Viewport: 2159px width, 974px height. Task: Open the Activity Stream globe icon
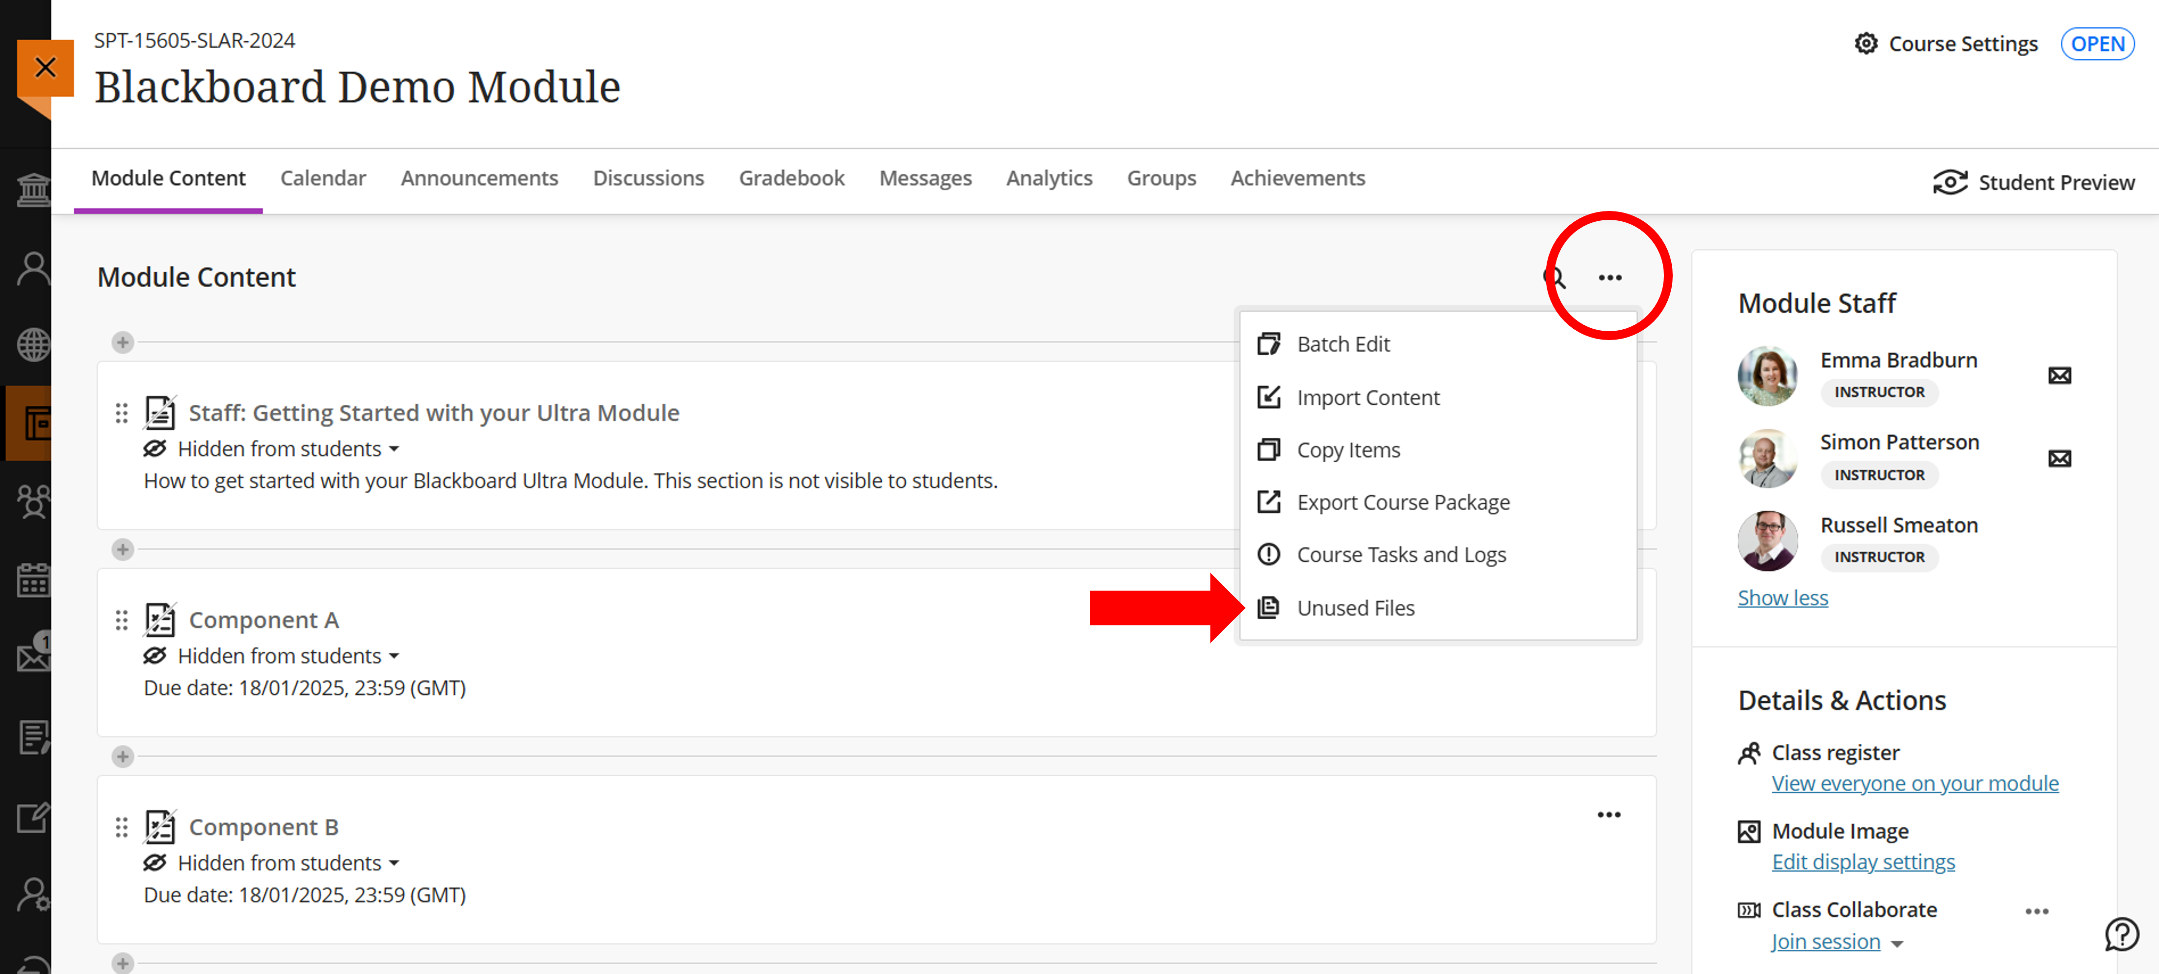pos(33,344)
